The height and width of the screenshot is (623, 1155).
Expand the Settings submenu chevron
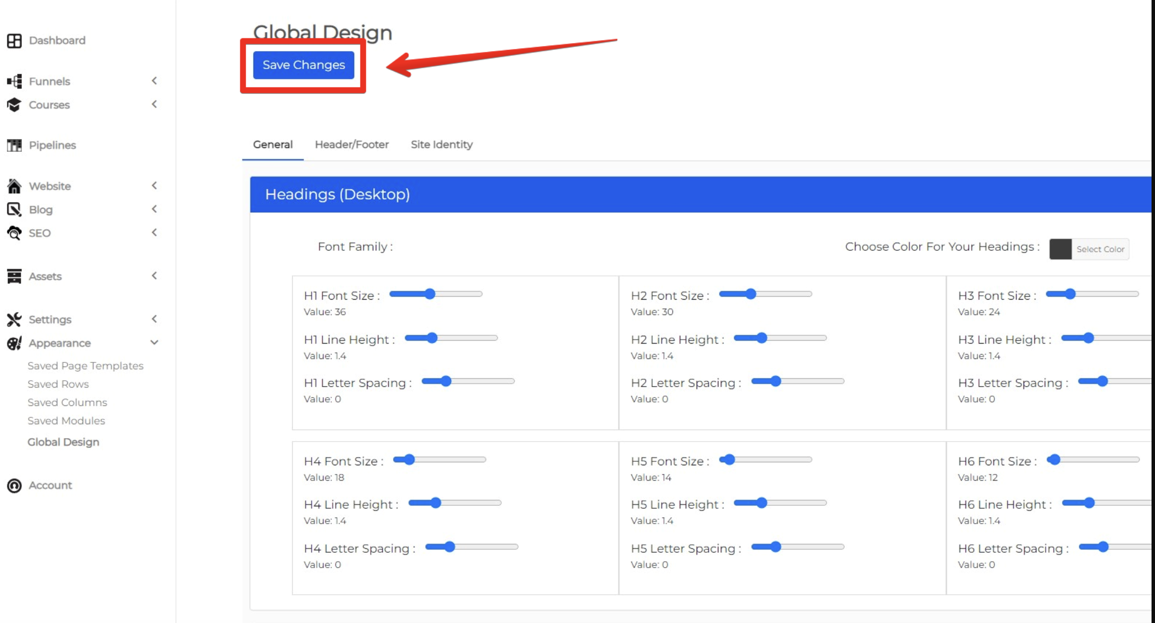(x=154, y=319)
